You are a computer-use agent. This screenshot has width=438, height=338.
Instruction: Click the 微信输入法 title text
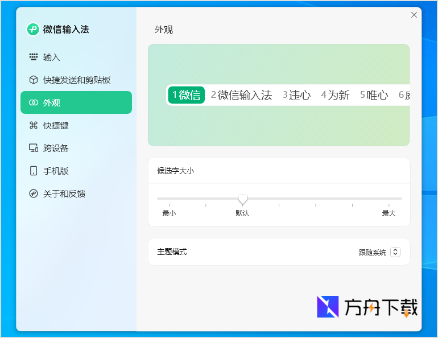[x=66, y=30]
